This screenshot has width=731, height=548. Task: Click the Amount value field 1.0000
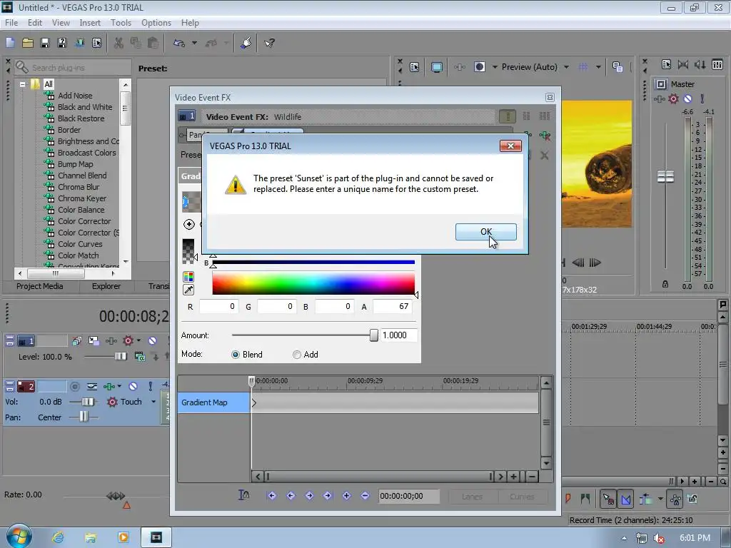398,335
